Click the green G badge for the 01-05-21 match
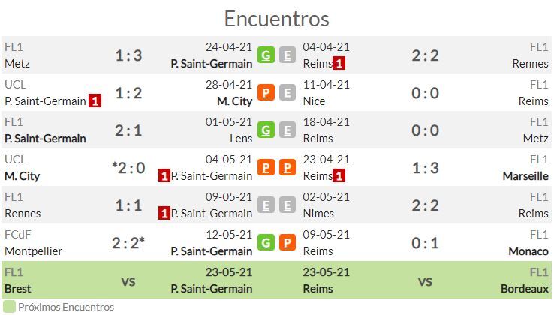This screenshot has width=557, height=315. pos(266,130)
